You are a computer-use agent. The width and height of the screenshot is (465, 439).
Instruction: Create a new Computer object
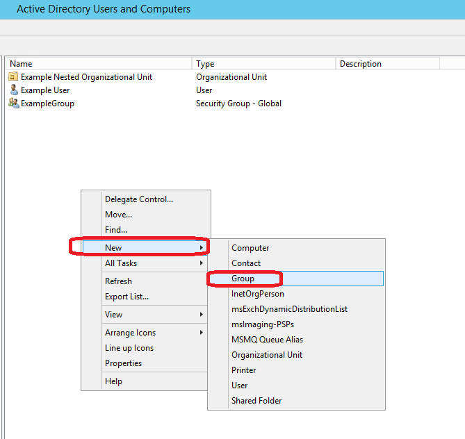[250, 248]
